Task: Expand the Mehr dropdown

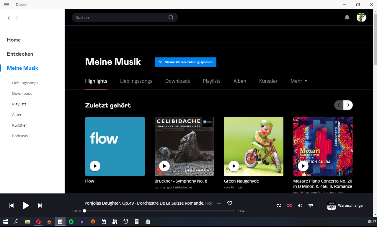Action: 299,81
